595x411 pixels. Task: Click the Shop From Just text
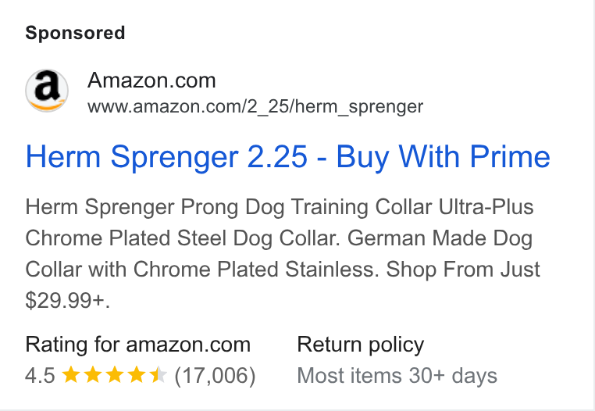463,270
